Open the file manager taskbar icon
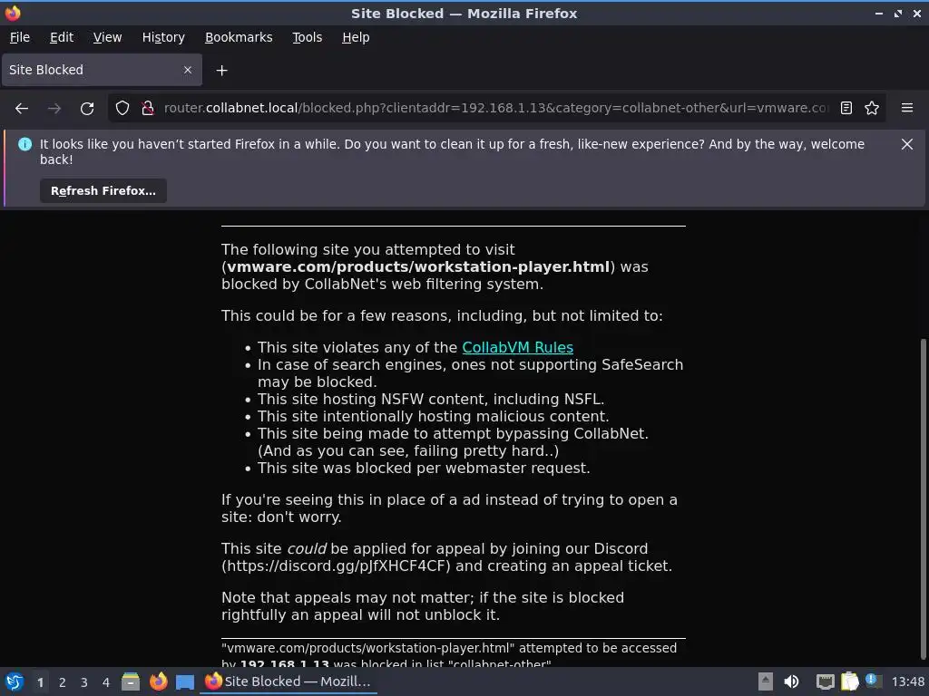The image size is (929, 696). (x=131, y=681)
